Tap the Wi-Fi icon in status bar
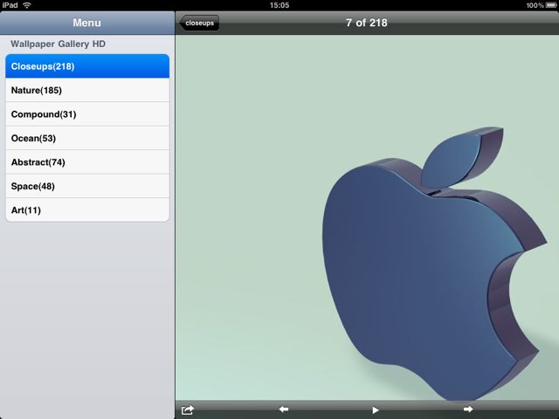The width and height of the screenshot is (559, 419). (x=27, y=5)
